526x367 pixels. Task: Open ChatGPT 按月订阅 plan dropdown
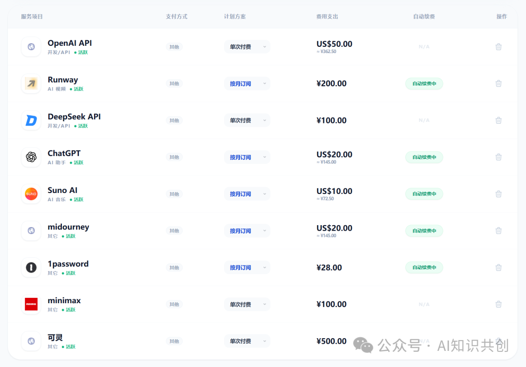[x=247, y=157]
